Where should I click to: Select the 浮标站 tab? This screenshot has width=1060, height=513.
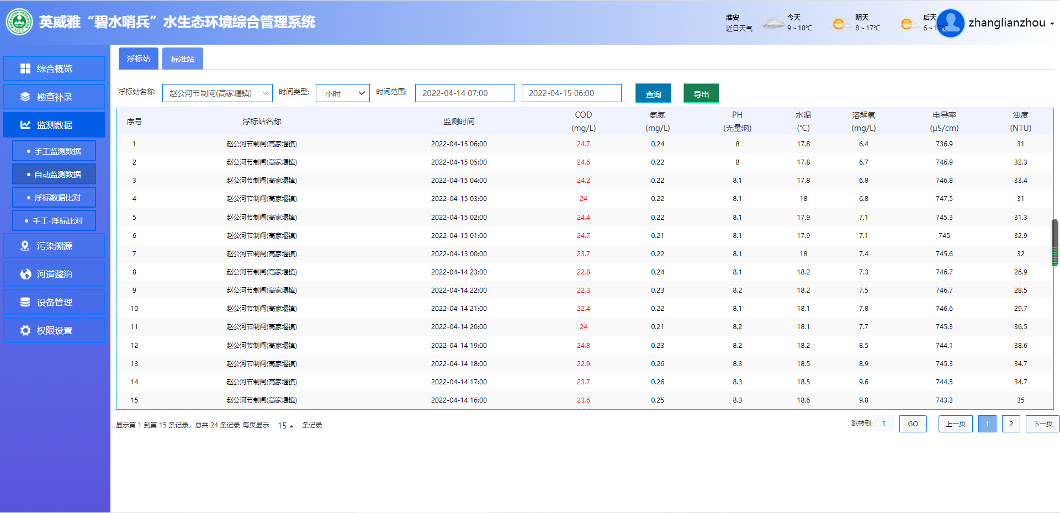coord(138,59)
